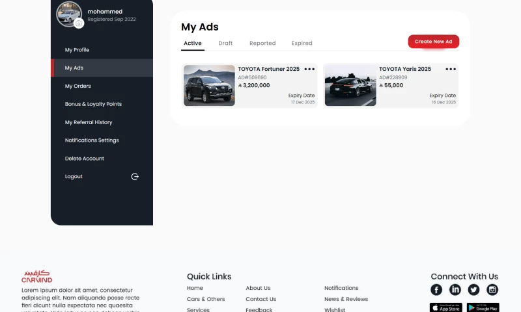Screen dimensions: 521x312
Task: Select the Reported ads tab
Action: [262, 44]
